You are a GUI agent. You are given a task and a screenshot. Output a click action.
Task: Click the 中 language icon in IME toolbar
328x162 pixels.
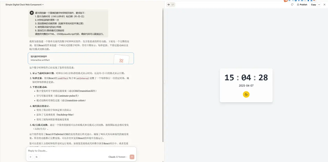pos(290,1)
